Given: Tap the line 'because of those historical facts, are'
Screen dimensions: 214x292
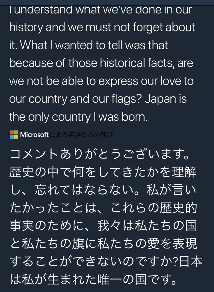Looking at the screenshot, I should pos(101,64).
